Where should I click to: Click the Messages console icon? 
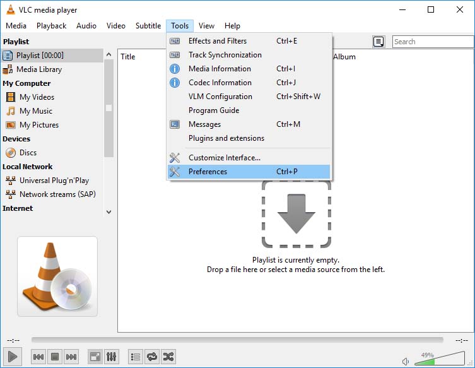(175, 124)
